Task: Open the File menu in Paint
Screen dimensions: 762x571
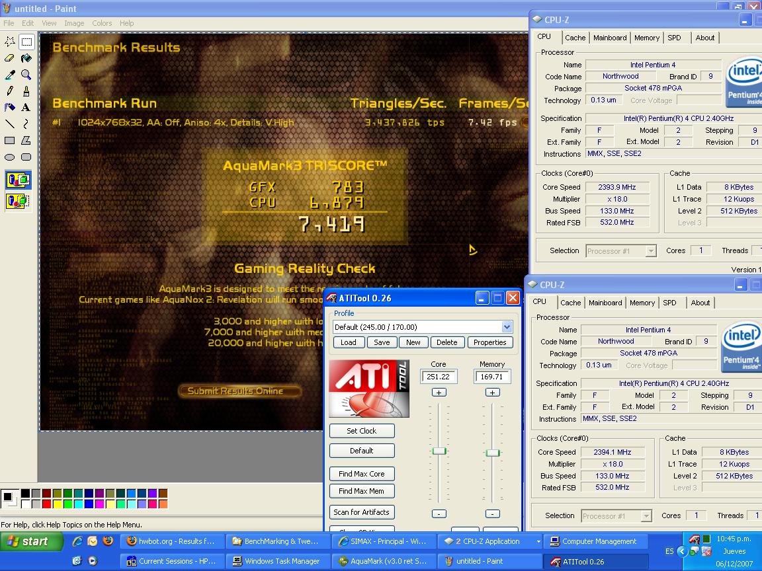Action: (x=9, y=23)
